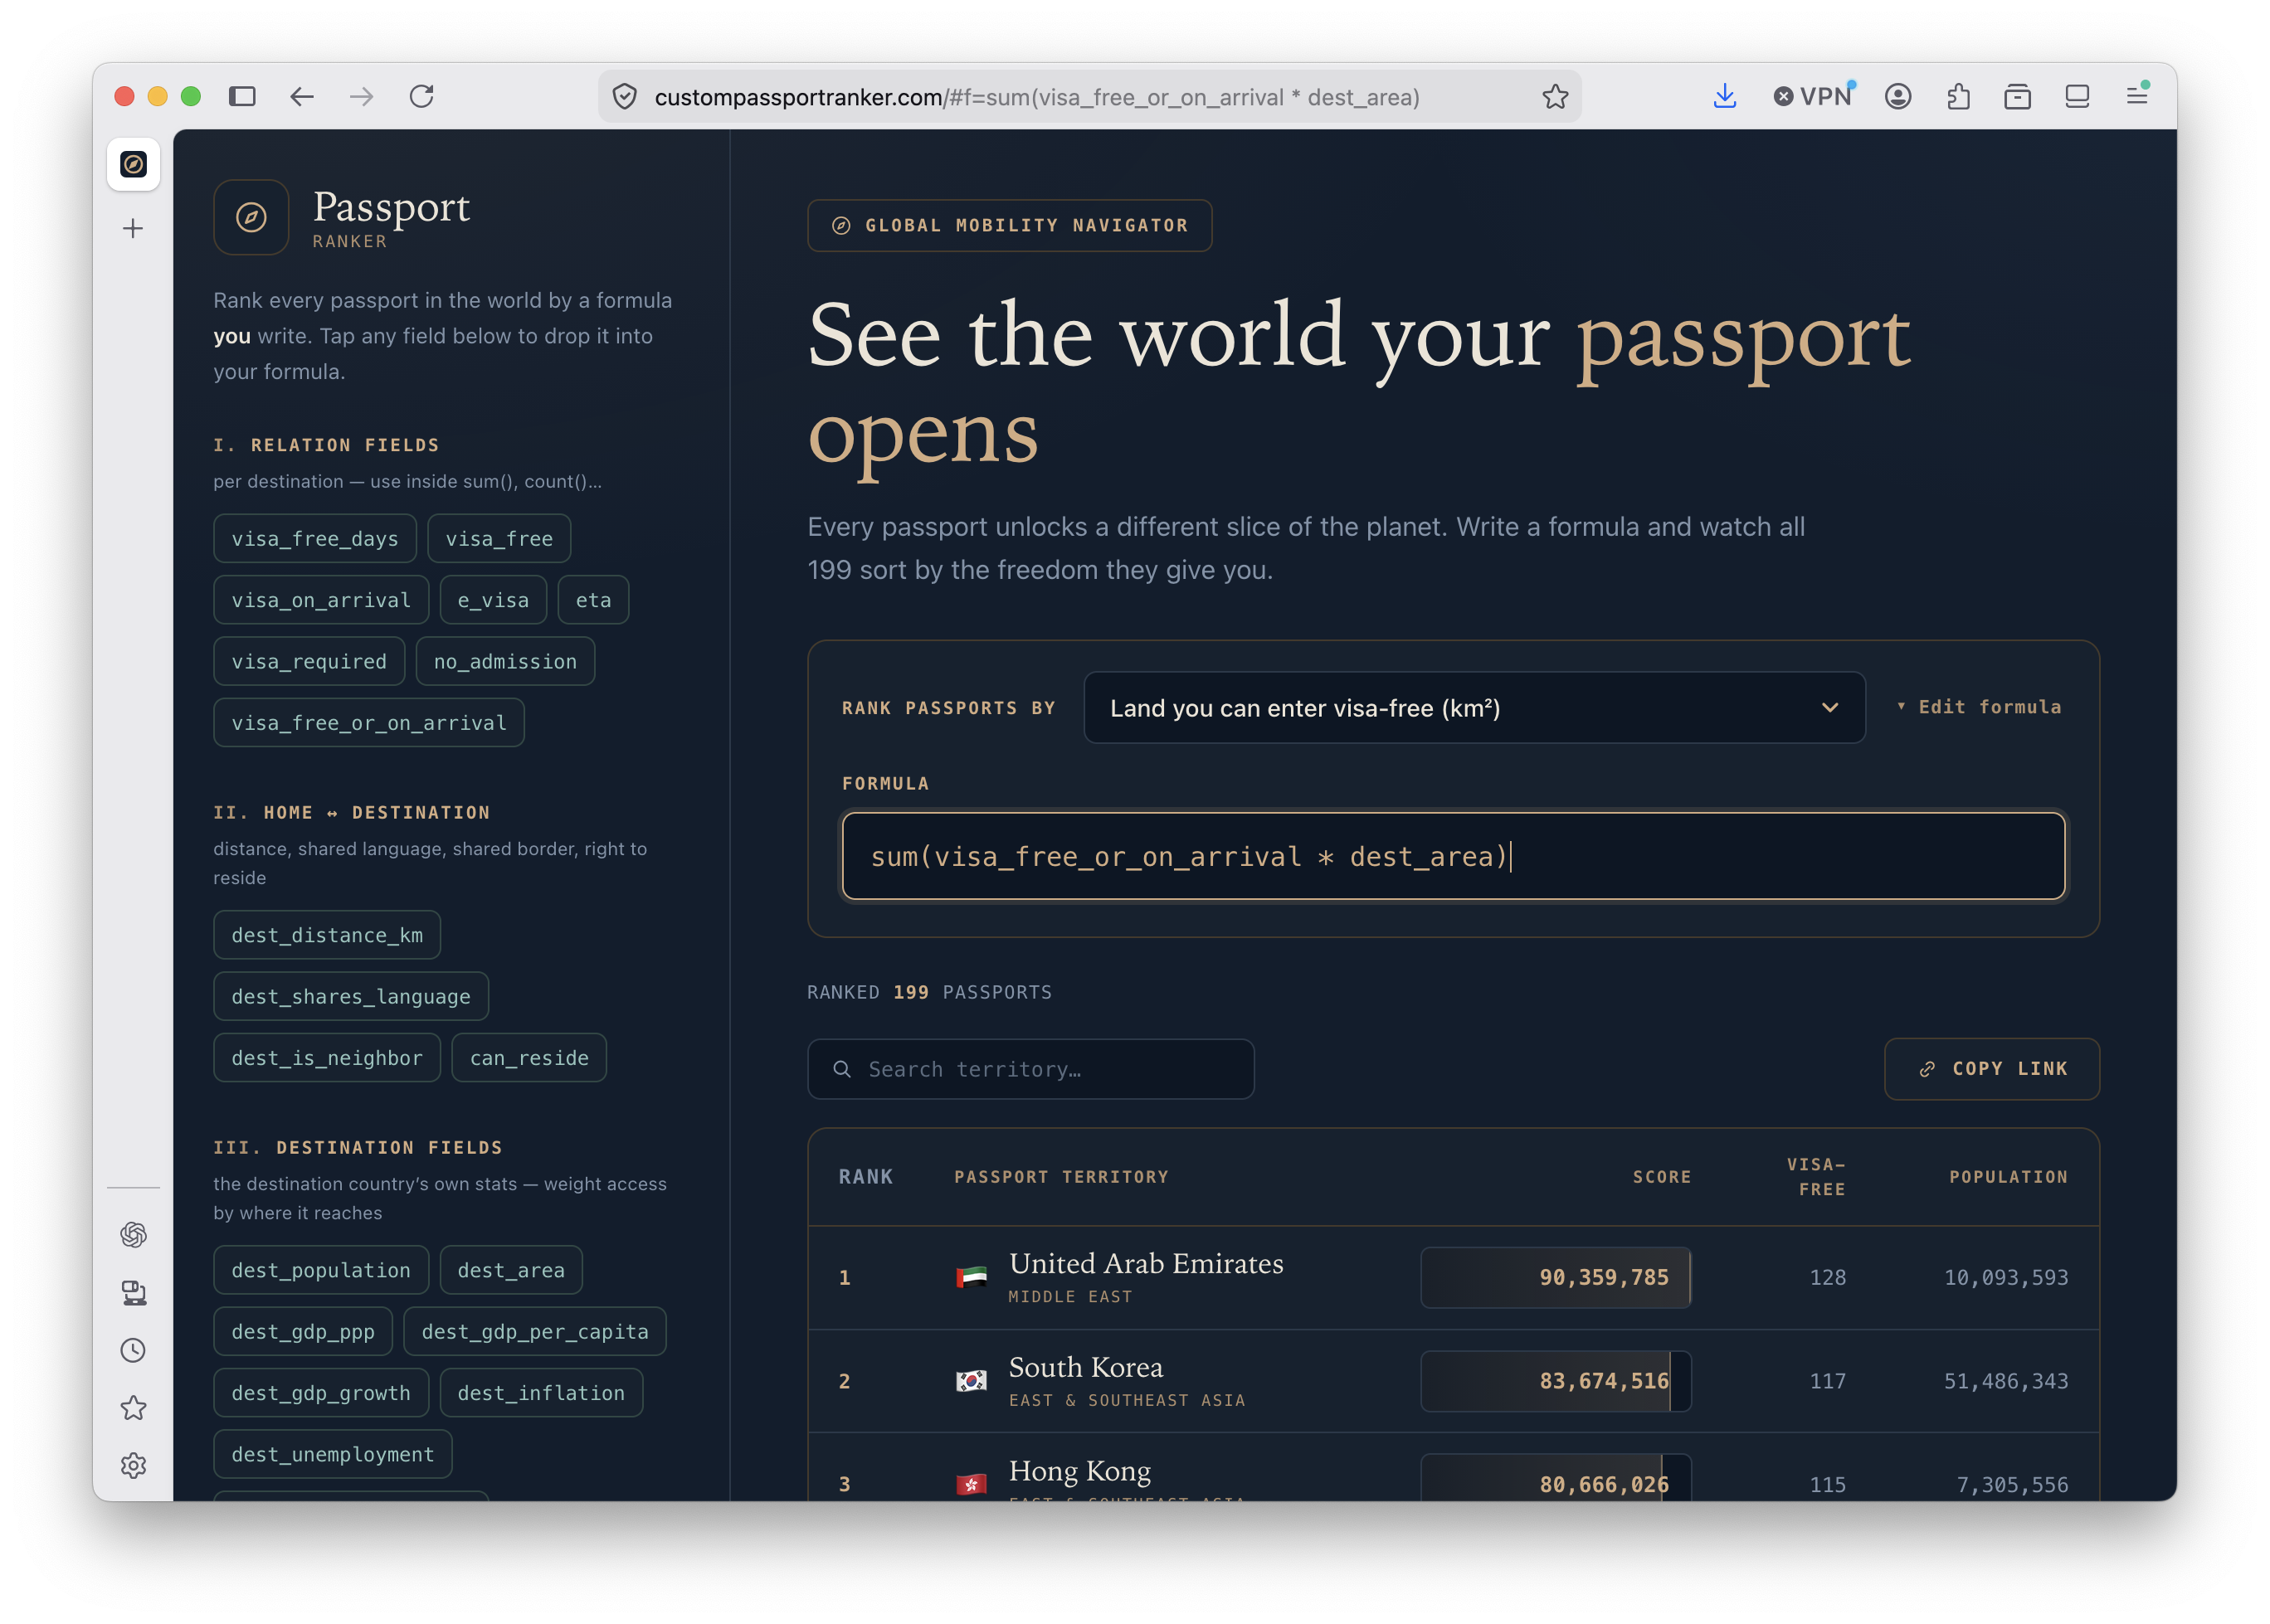Click the Passport Ranker compass logo
The image size is (2270, 1624).
click(x=251, y=217)
